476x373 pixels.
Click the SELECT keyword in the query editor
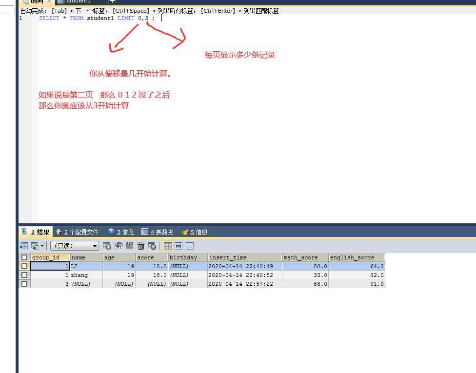coord(49,18)
